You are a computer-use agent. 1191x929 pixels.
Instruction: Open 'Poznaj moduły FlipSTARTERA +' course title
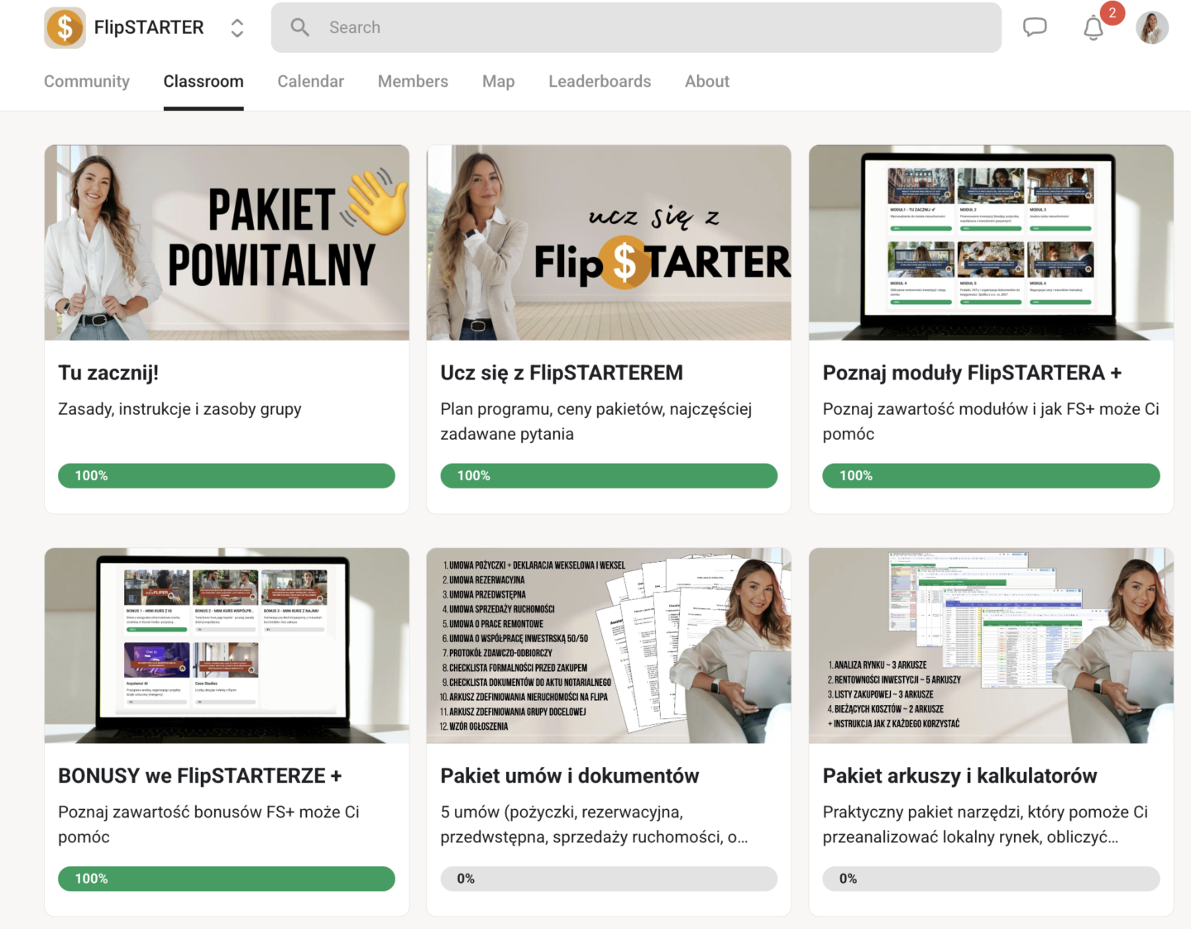point(972,373)
